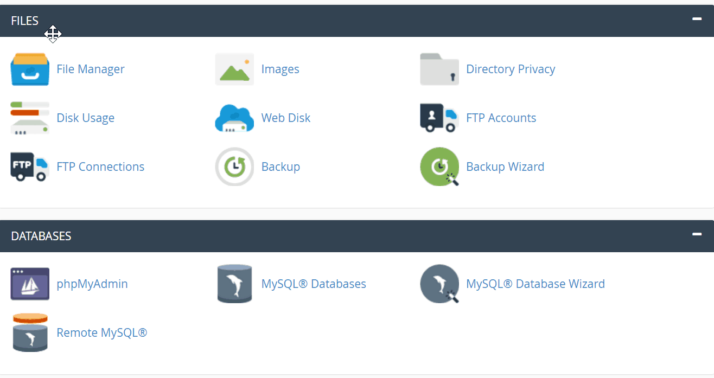This screenshot has height=378, width=714.
Task: Click the FILES section header title
Action: 25,21
